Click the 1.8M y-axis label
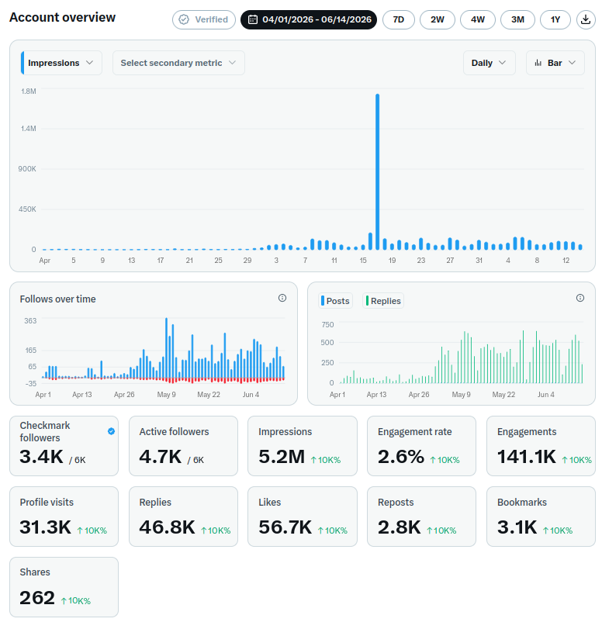Viewport: 602px width, 629px height. 29,92
